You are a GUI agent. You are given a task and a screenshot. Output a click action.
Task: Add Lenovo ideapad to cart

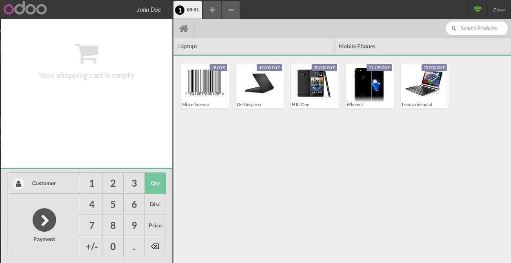pos(425,86)
